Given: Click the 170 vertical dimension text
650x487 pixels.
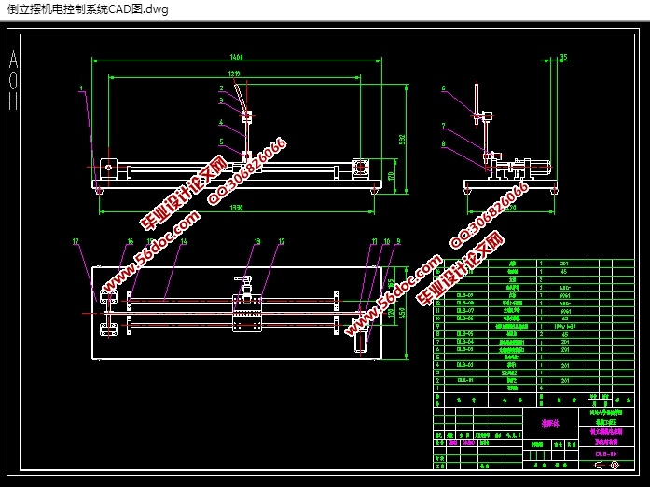Looking at the screenshot, I should click(391, 176).
